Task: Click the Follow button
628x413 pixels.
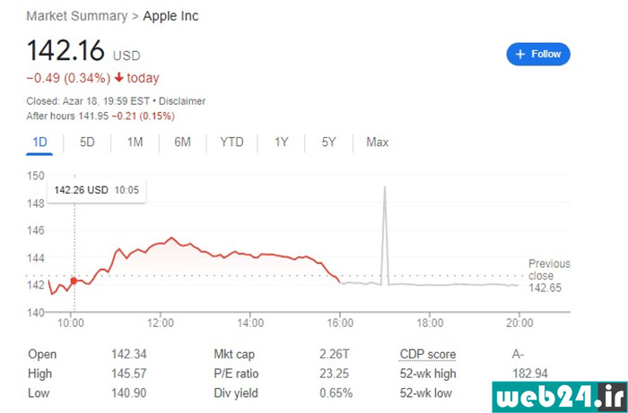Action: click(x=538, y=54)
